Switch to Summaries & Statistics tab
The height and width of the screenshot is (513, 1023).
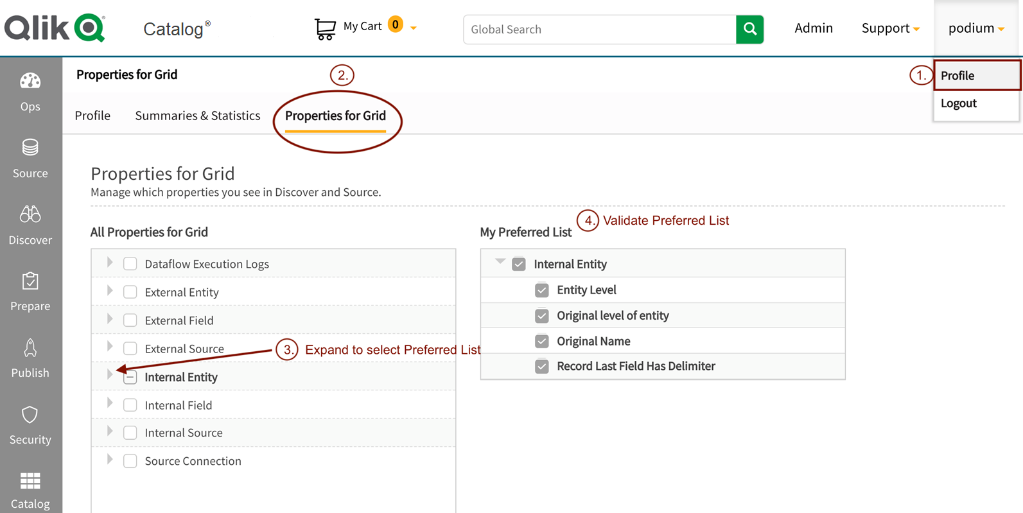(x=197, y=116)
